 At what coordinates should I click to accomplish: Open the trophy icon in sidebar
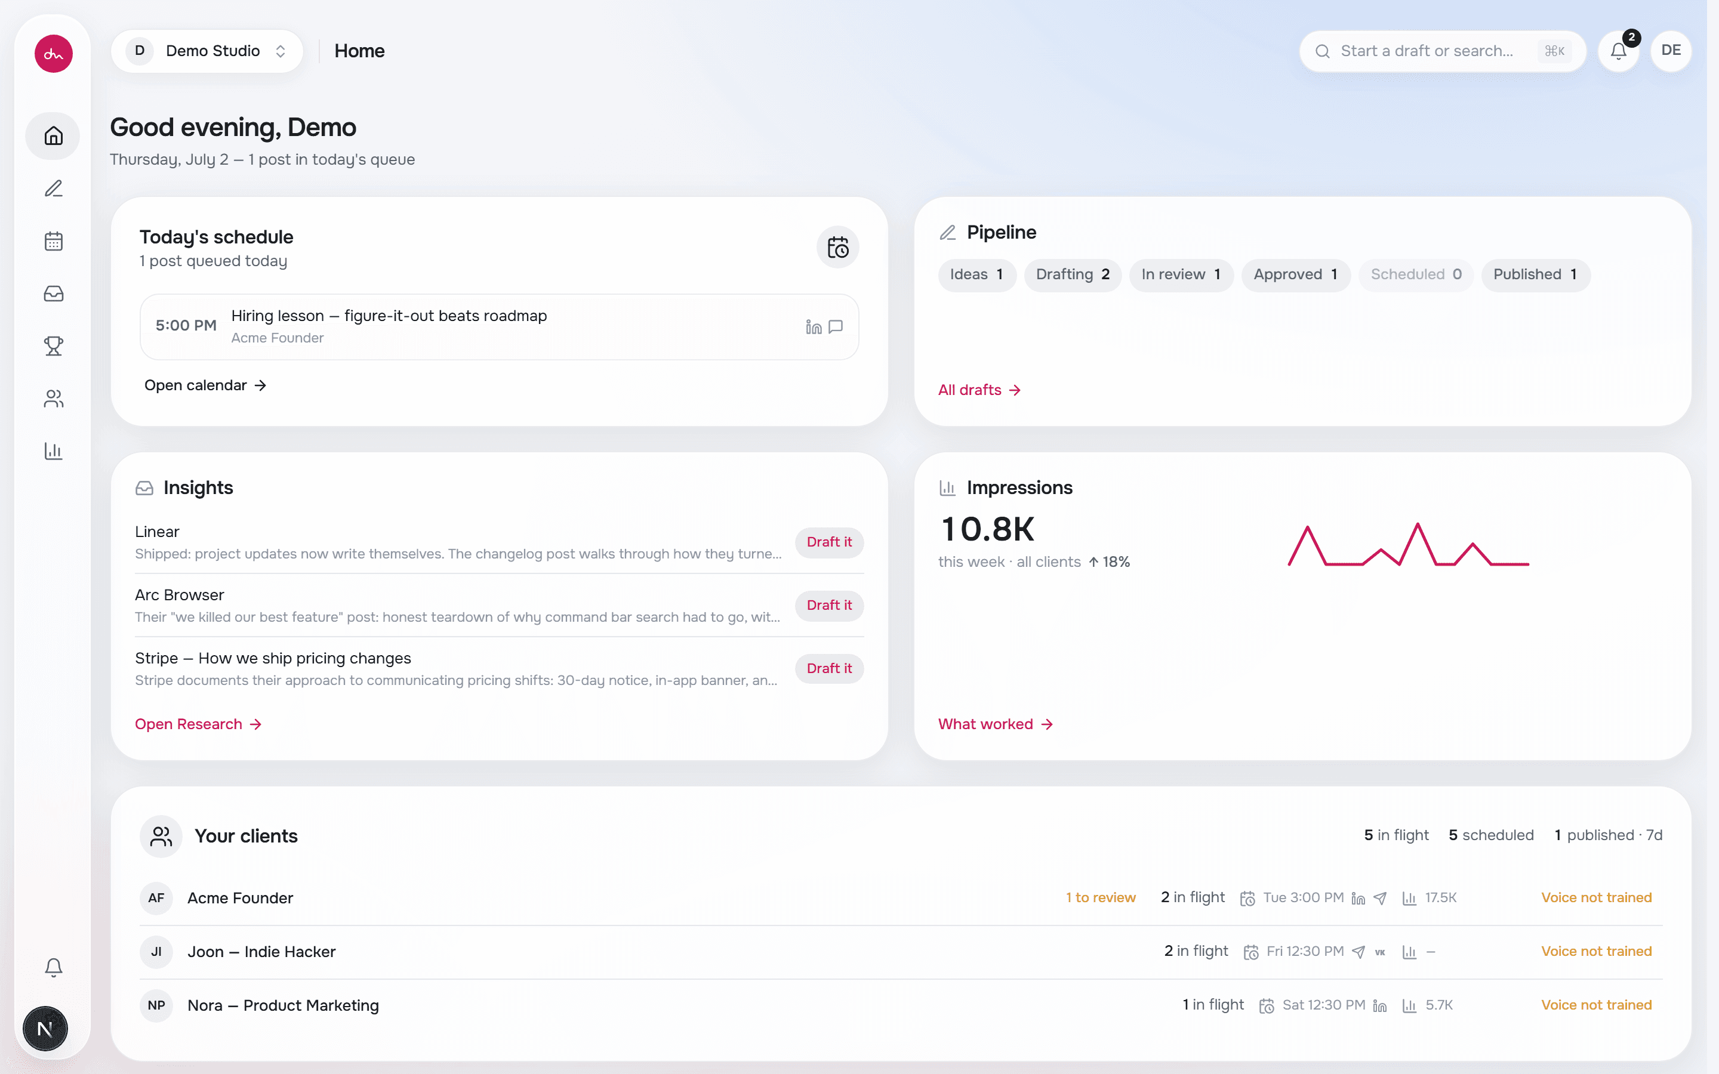[53, 346]
